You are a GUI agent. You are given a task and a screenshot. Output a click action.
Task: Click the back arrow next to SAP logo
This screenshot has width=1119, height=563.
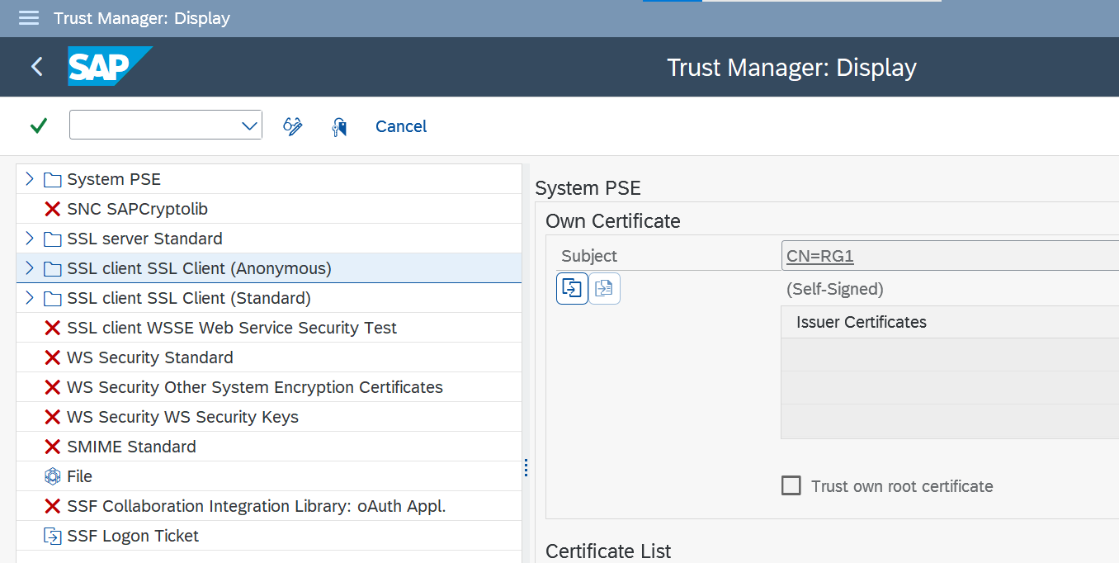pyautogui.click(x=36, y=67)
